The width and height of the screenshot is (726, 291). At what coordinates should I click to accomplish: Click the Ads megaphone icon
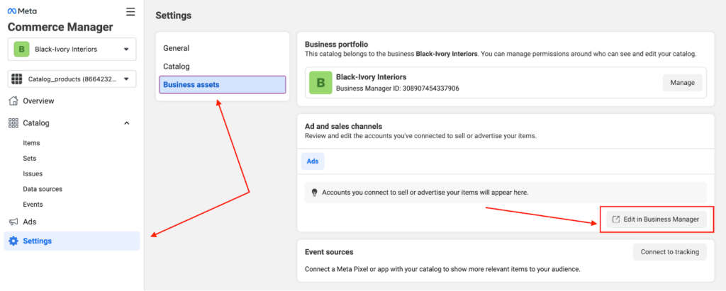click(13, 222)
